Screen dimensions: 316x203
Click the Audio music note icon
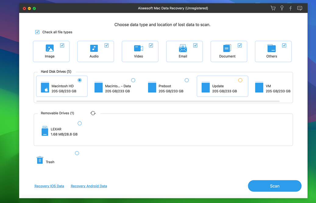(94, 48)
